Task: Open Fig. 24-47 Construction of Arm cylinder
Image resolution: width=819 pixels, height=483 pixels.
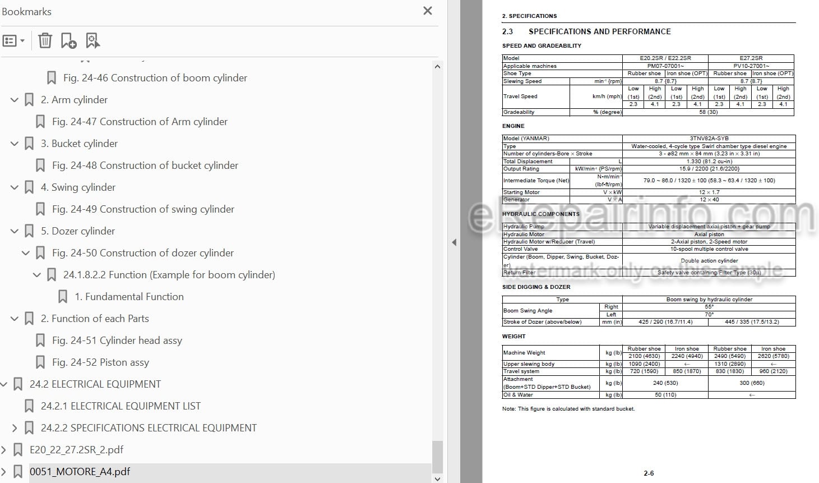Action: coord(140,121)
